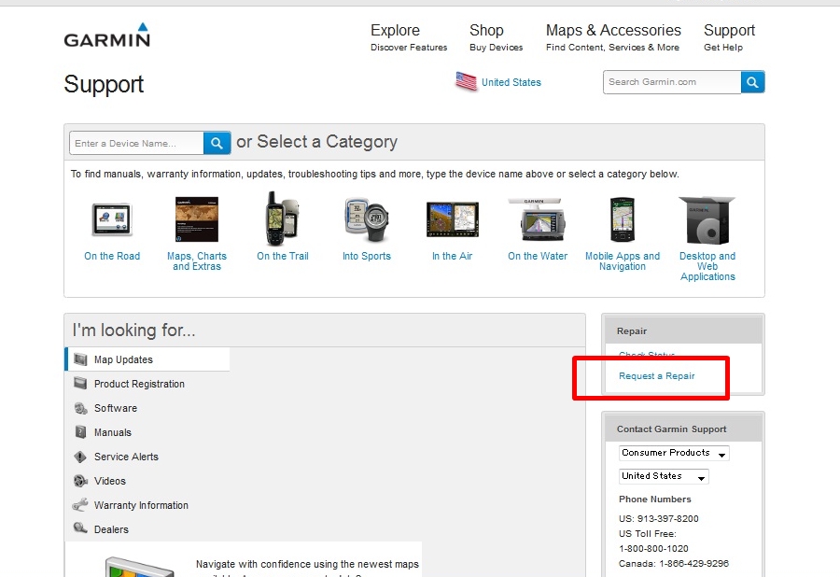
Task: Open the Consumer Products dropdown
Action: pyautogui.click(x=674, y=453)
